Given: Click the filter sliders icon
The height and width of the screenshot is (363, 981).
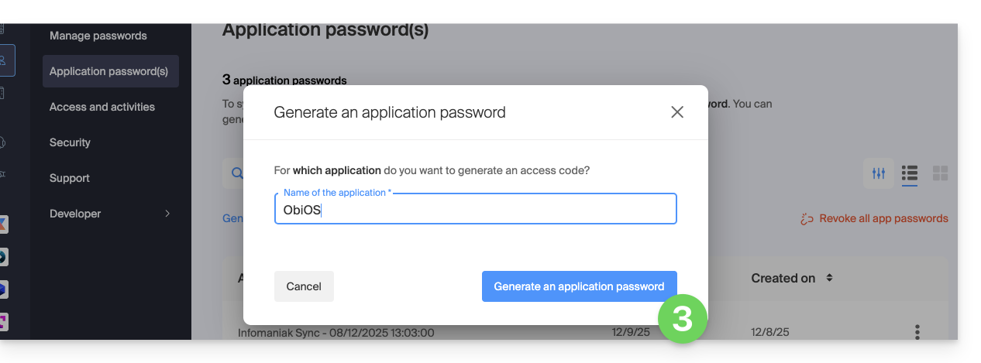Looking at the screenshot, I should point(878,173).
